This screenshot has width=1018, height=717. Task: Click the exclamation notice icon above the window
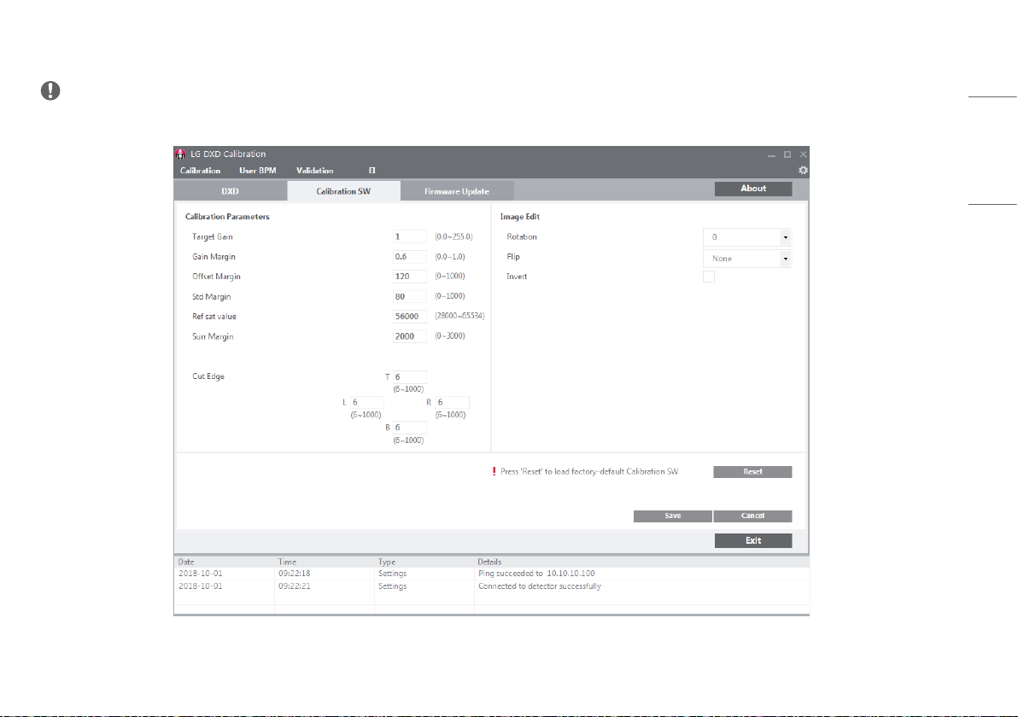(50, 90)
